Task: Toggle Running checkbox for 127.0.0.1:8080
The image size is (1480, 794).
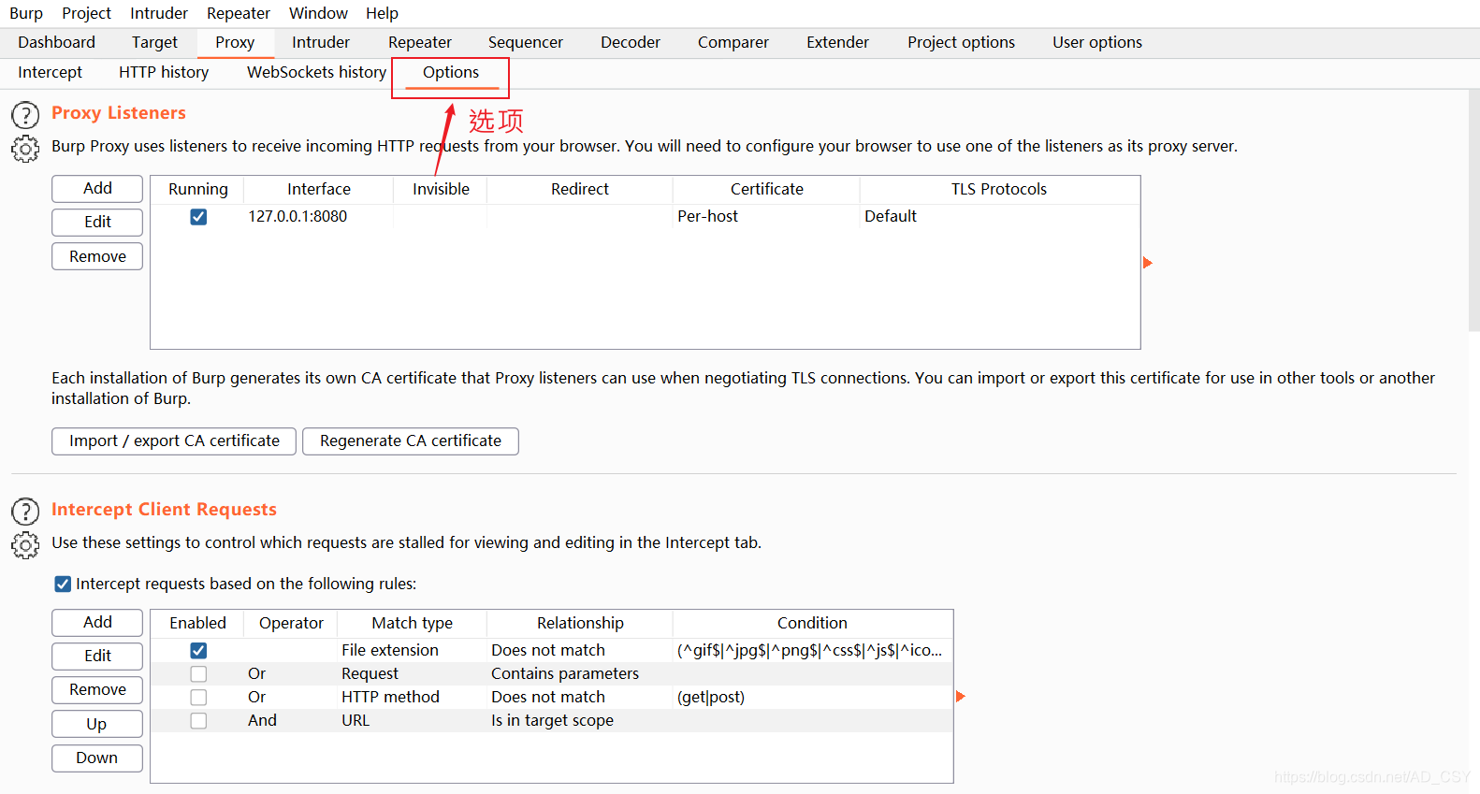Action: tap(198, 217)
